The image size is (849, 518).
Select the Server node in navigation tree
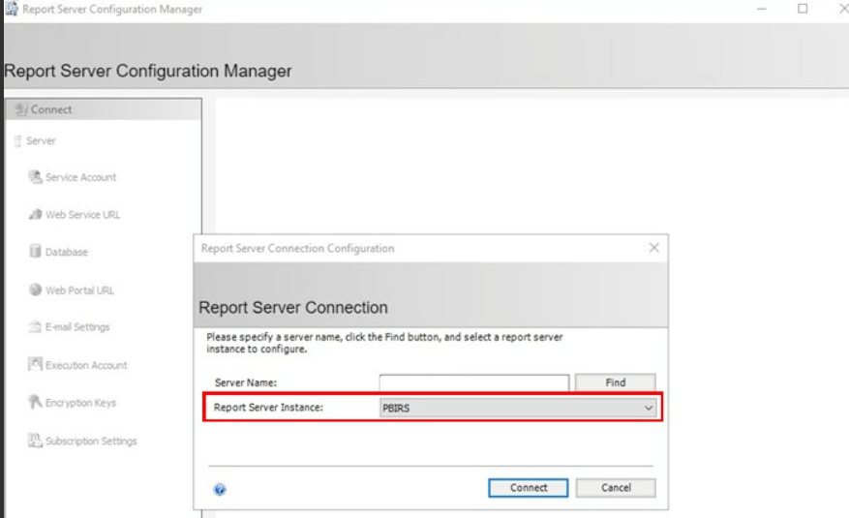(x=41, y=141)
